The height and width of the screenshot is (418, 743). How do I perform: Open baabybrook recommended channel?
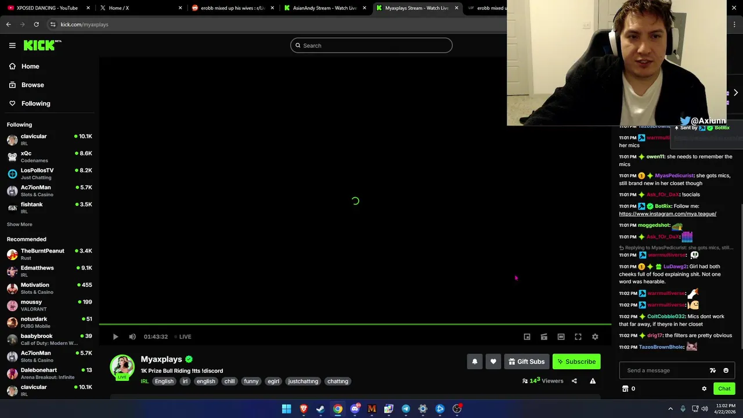49,339
